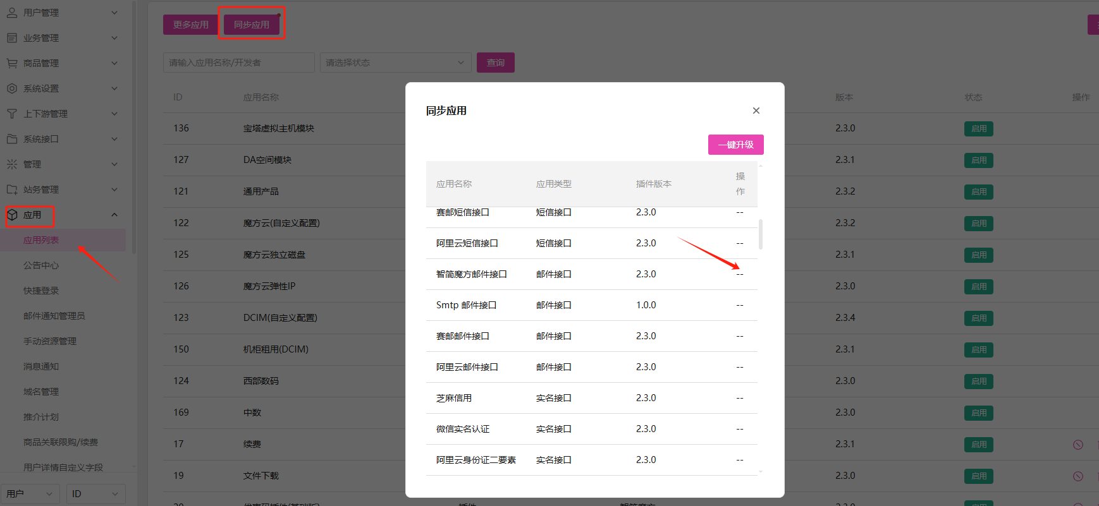This screenshot has width=1099, height=506.
Task: Click 魔方云弹性IP in the app list
Action: (269, 286)
